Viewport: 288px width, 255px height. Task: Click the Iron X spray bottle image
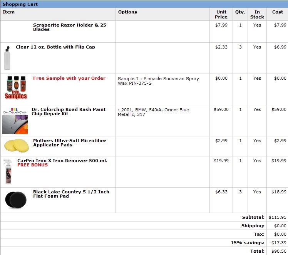(x=8, y=171)
